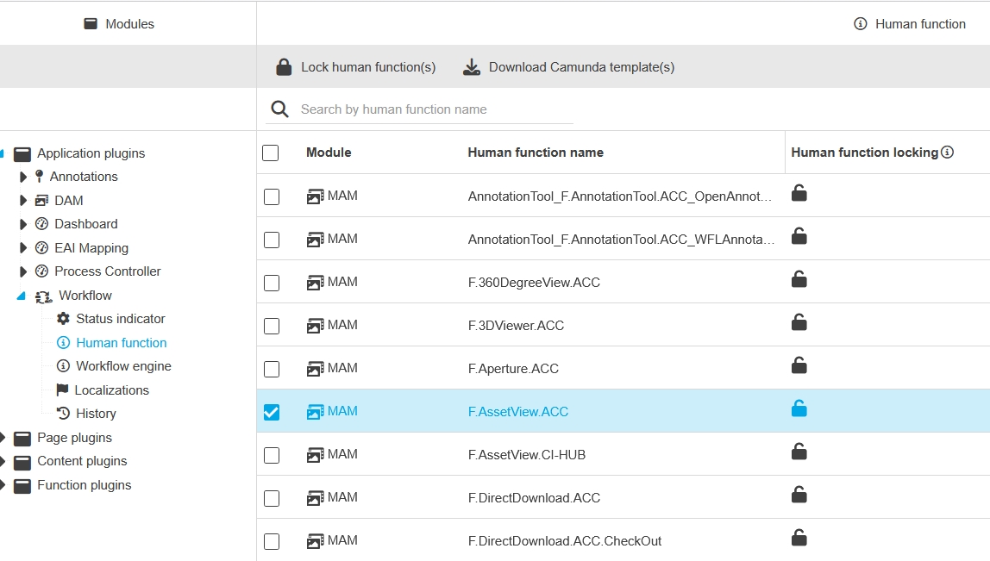
Task: Click the MAM module icon in F.Aperture.ACC row
Action: point(316,369)
